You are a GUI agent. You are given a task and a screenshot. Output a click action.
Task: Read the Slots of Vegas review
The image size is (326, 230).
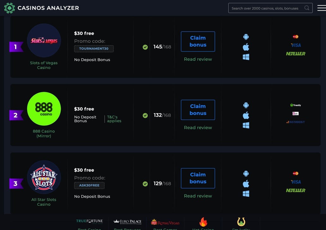(x=198, y=59)
